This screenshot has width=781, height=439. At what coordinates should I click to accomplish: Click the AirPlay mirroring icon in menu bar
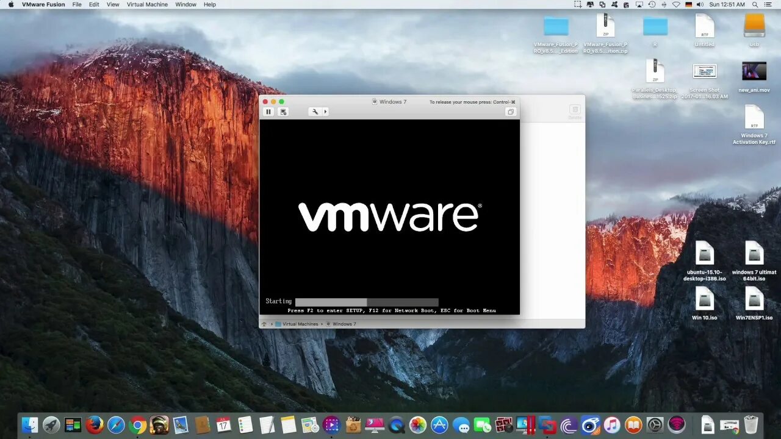pyautogui.click(x=638, y=4)
